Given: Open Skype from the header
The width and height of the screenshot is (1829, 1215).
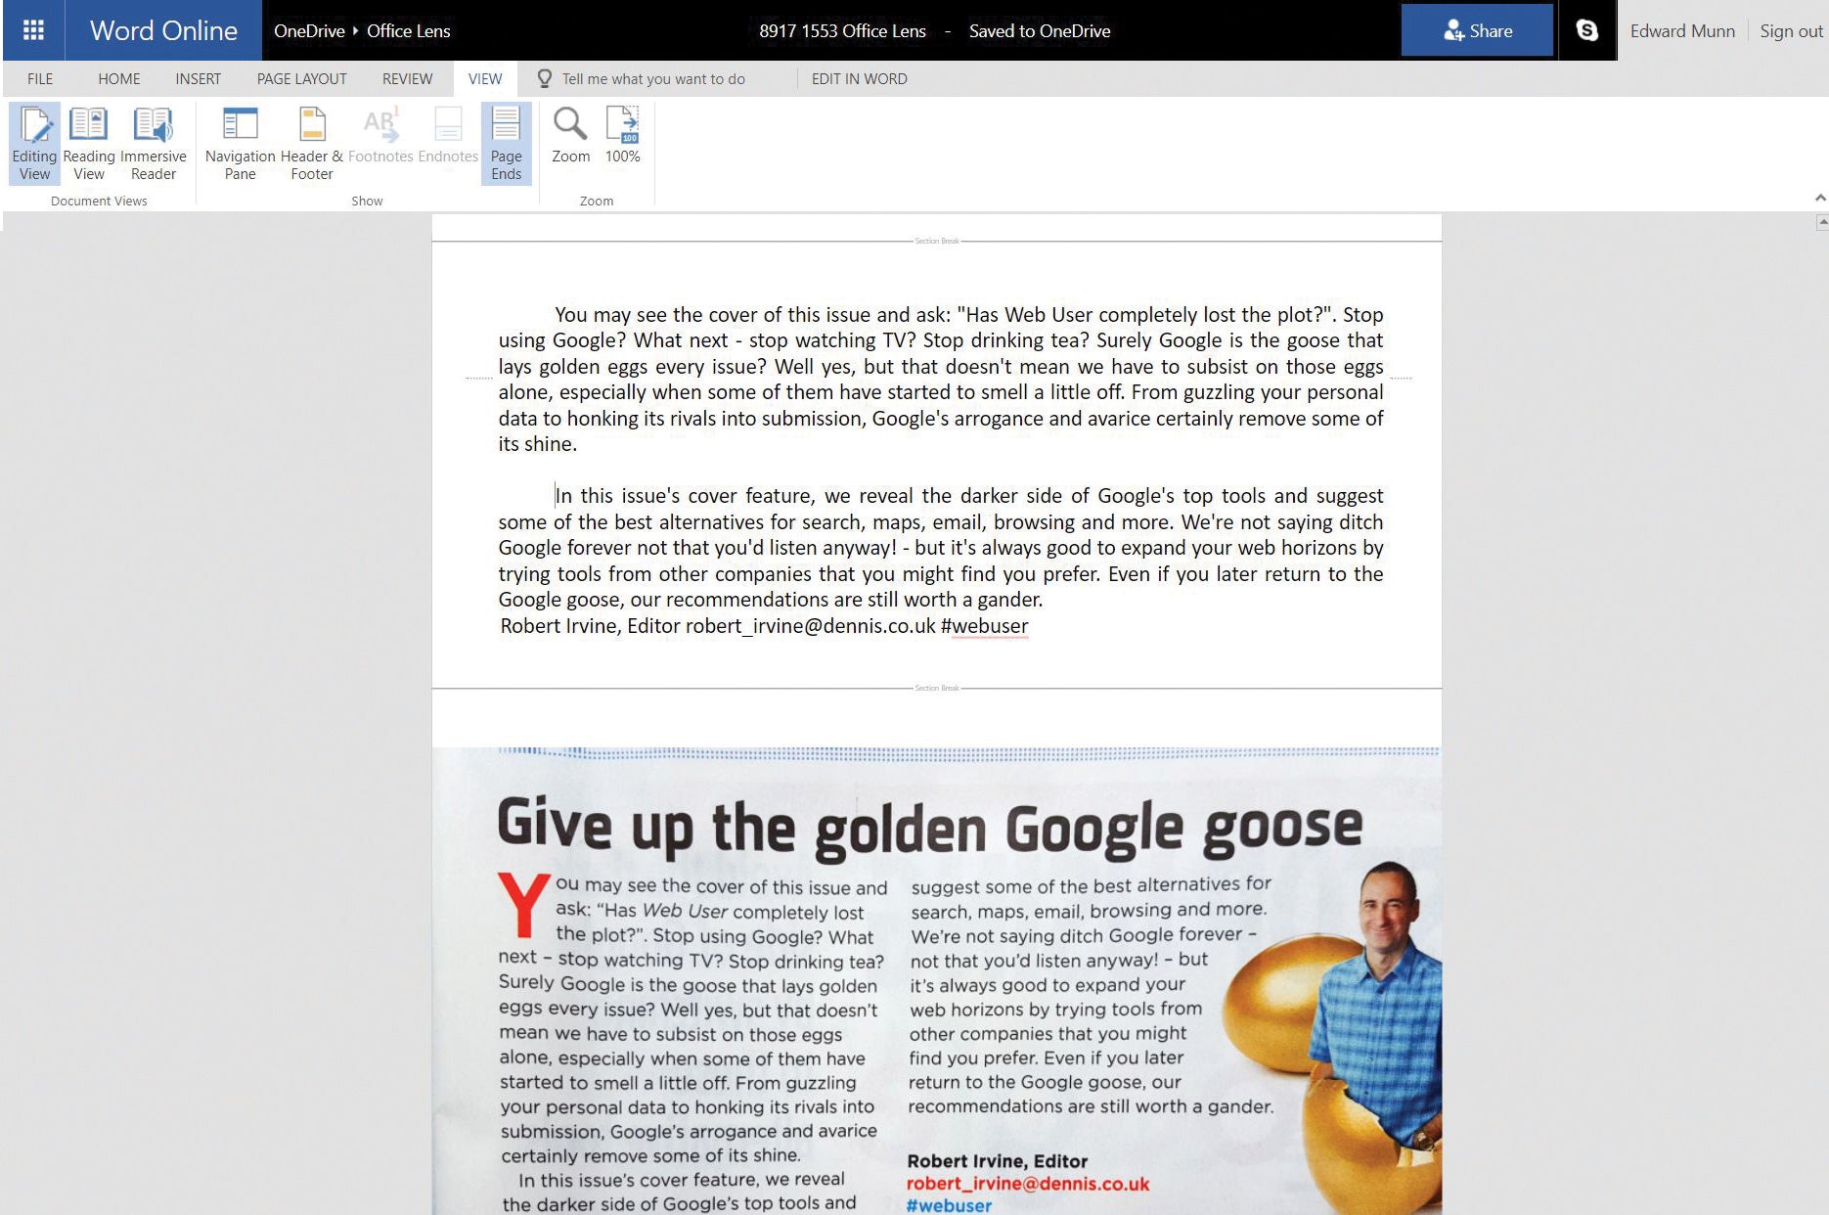Looking at the screenshot, I should click(x=1587, y=30).
